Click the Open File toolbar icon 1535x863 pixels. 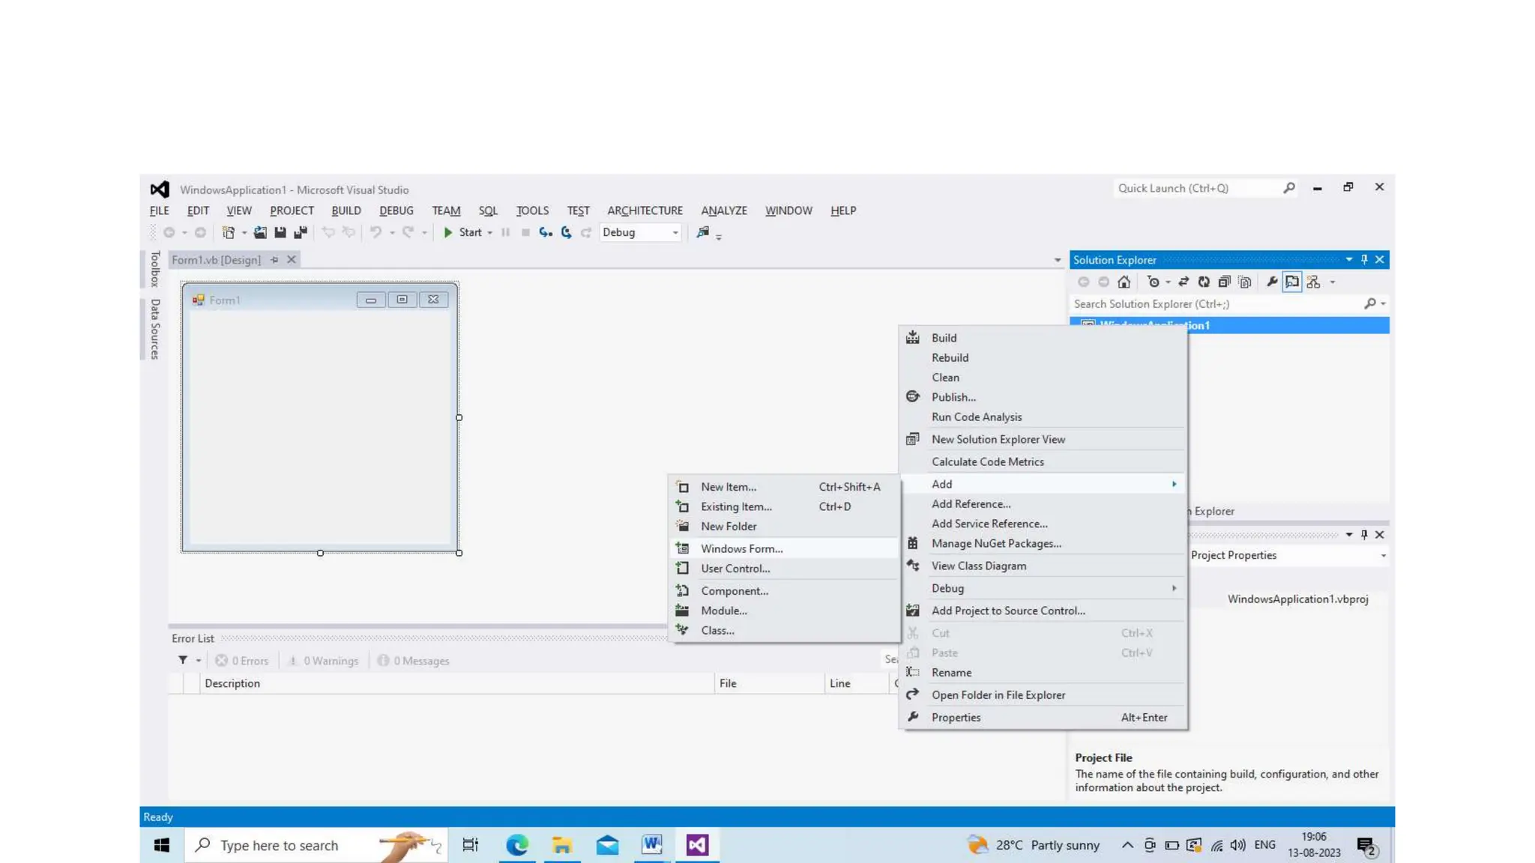pyautogui.click(x=260, y=232)
